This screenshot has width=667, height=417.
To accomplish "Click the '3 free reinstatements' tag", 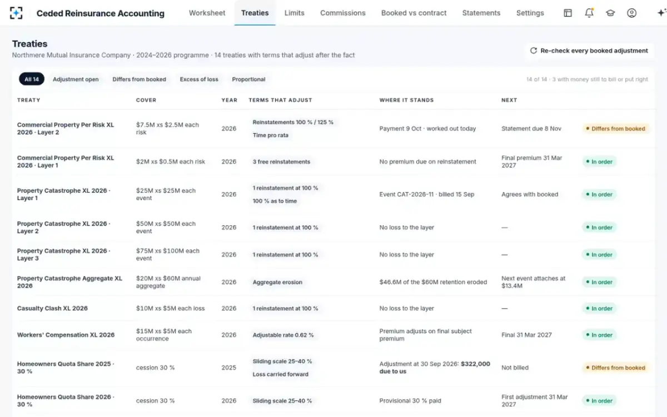I will 281,162.
